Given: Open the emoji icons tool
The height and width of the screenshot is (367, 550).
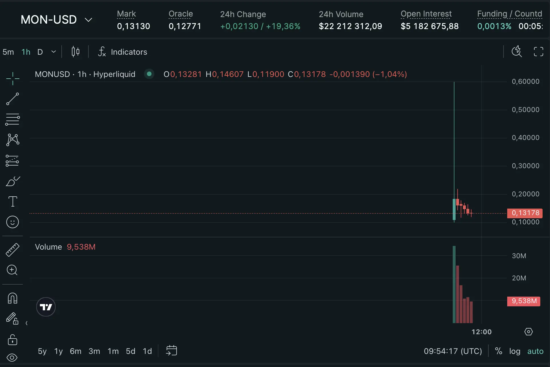Looking at the screenshot, I should tap(13, 222).
